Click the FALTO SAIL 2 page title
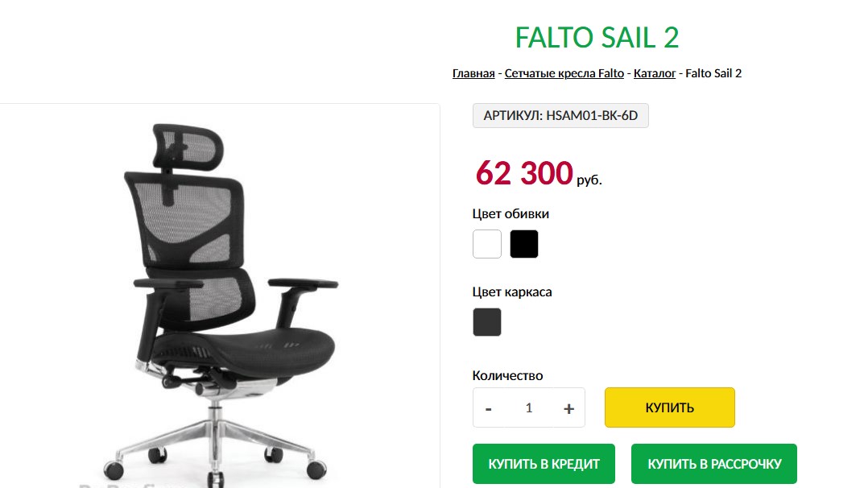 (x=597, y=38)
